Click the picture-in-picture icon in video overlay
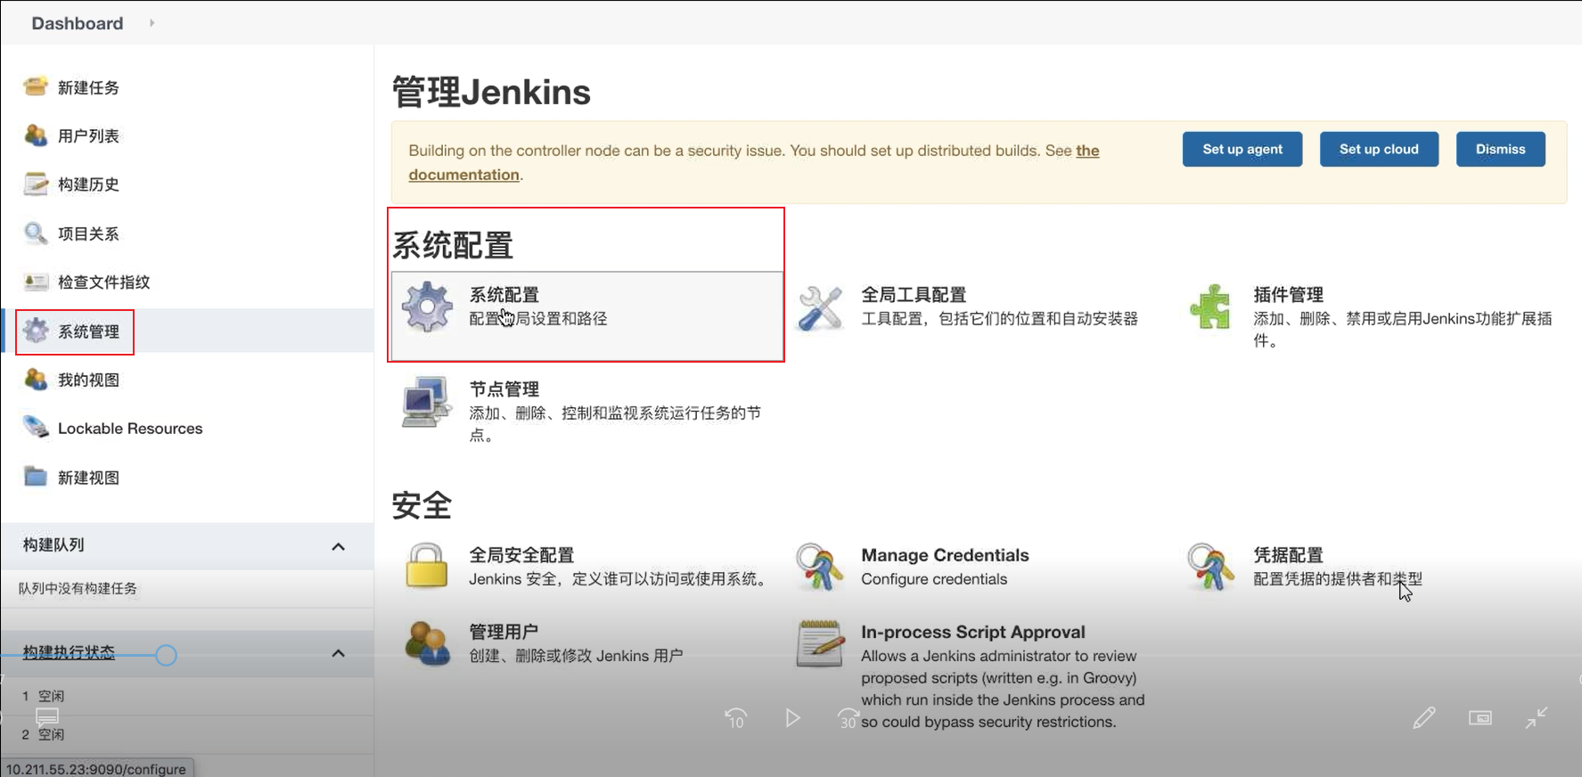This screenshot has height=777, width=1582. pyautogui.click(x=1480, y=717)
